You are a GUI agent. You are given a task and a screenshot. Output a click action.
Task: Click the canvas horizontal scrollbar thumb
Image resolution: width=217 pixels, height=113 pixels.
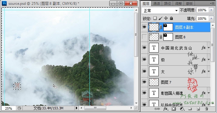95,108
